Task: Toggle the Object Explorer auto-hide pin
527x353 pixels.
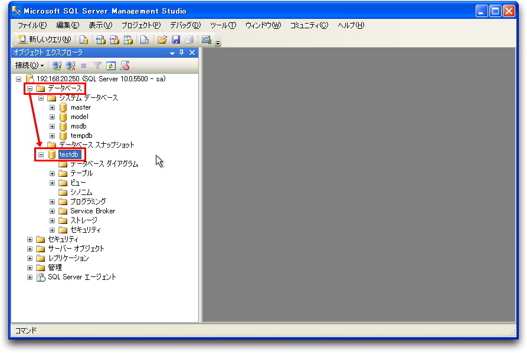Action: pos(182,52)
